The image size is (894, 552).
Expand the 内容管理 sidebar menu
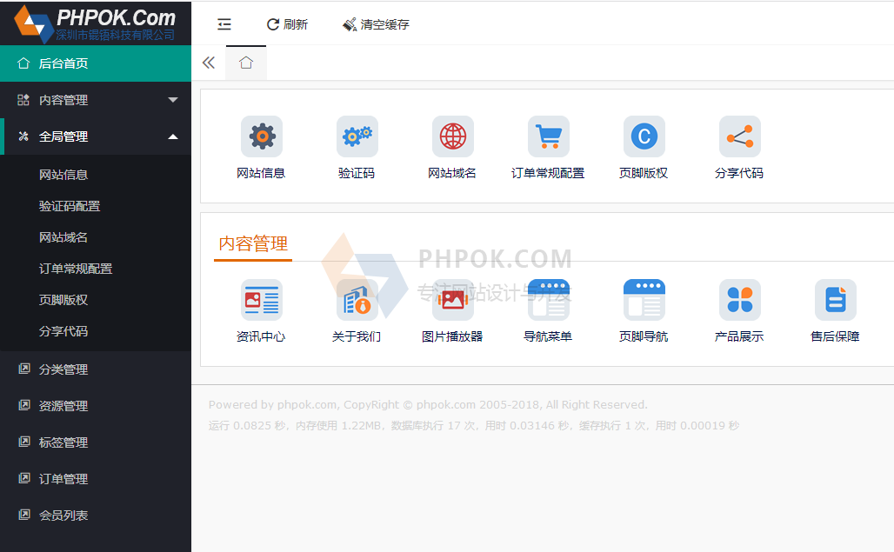pyautogui.click(x=96, y=100)
